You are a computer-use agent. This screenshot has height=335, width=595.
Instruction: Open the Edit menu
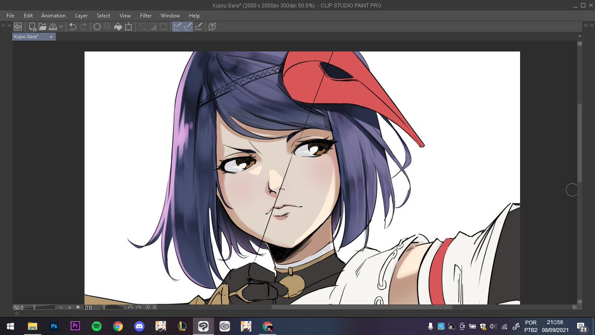[28, 16]
